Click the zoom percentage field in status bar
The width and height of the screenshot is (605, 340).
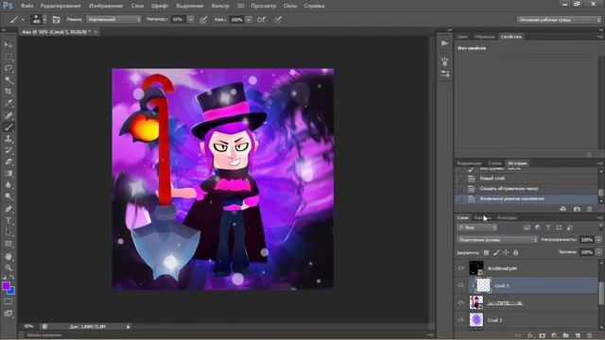(x=29, y=326)
